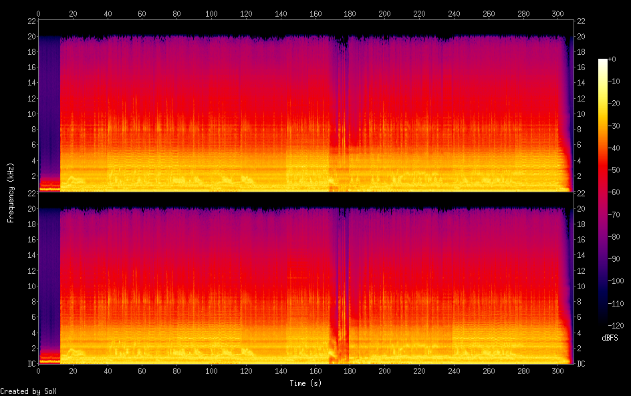Select the 20 tick on the top time axis
This screenshot has height=396, width=631.
pyautogui.click(x=73, y=13)
